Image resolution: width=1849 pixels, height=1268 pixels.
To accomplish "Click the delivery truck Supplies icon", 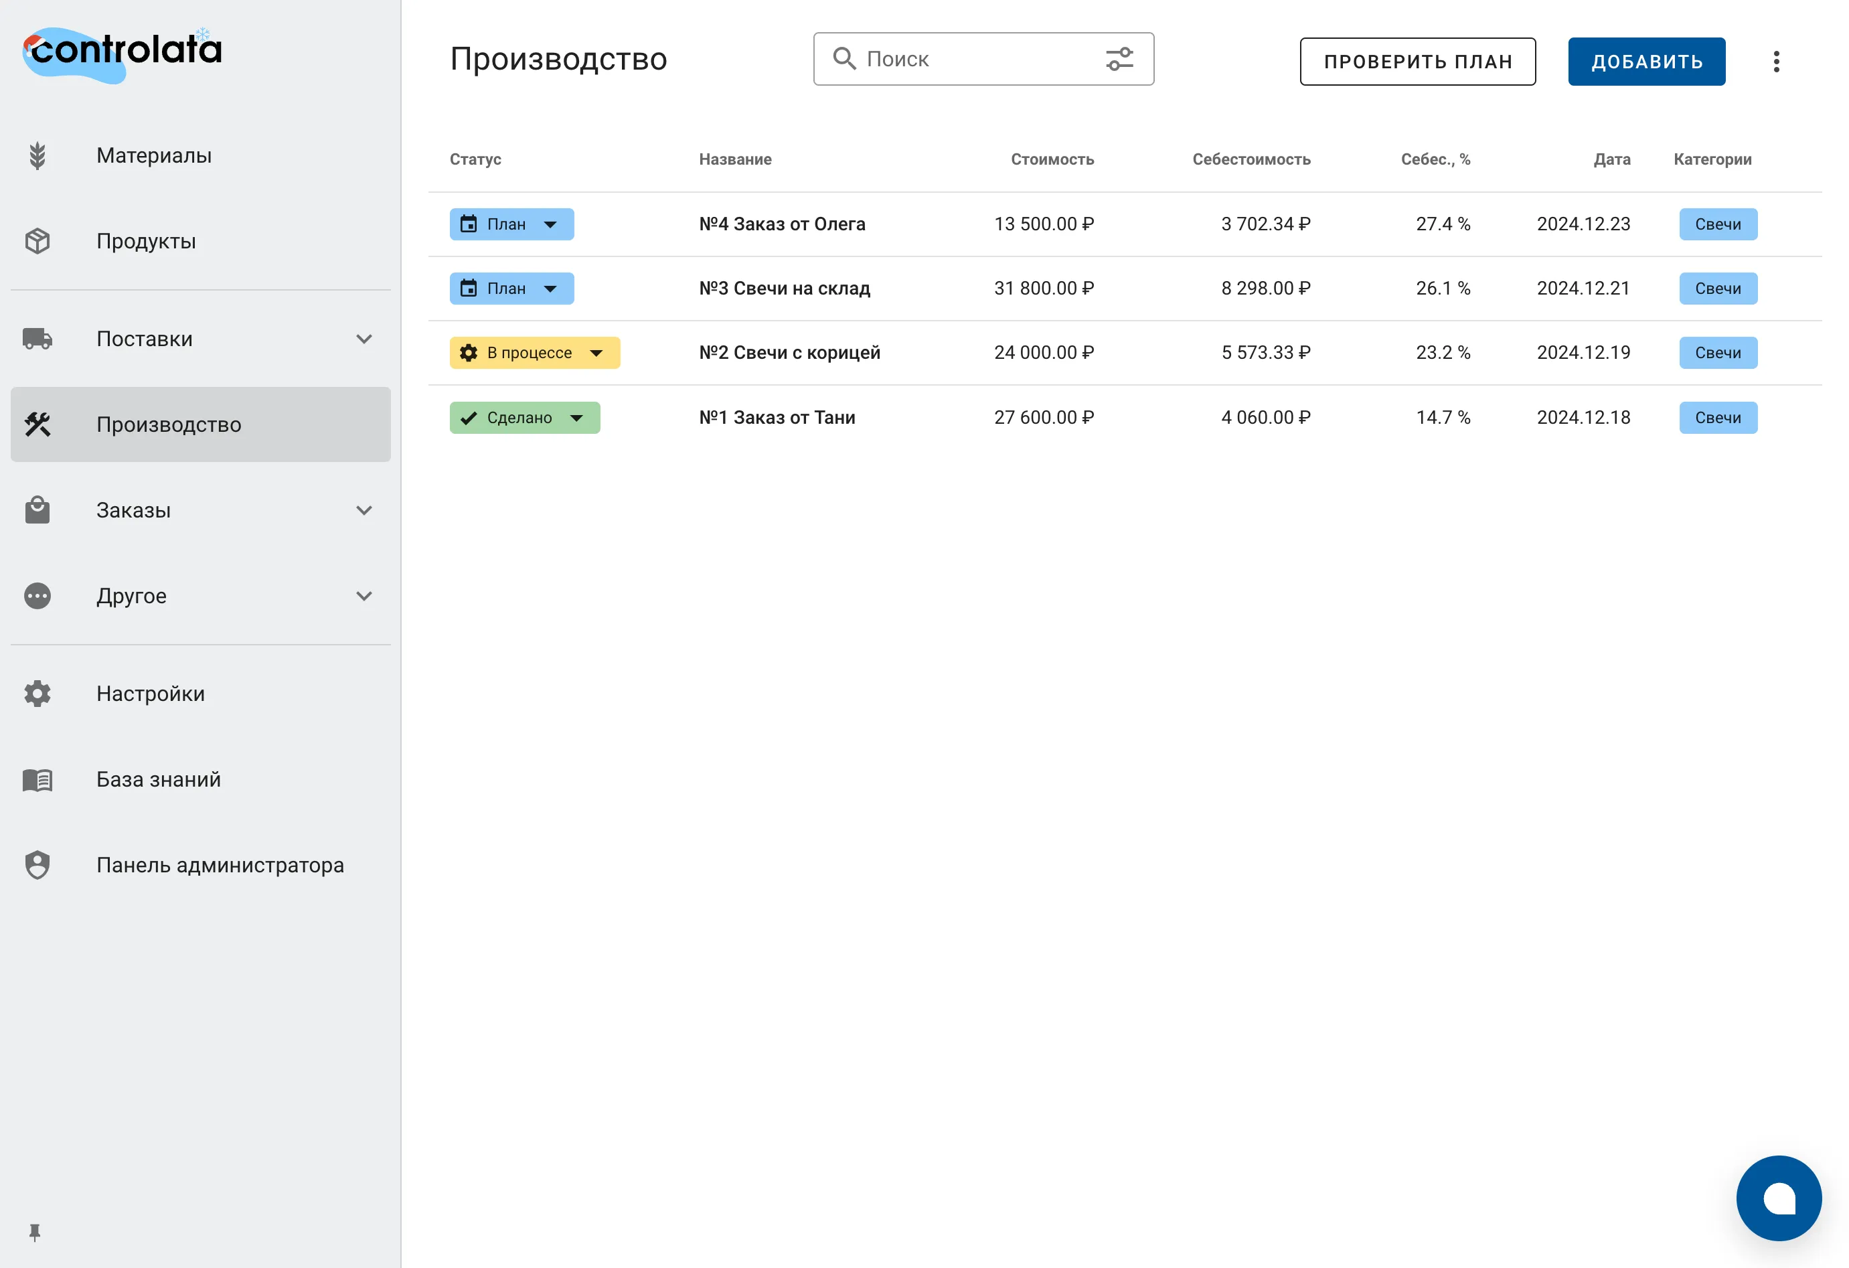I will point(37,339).
